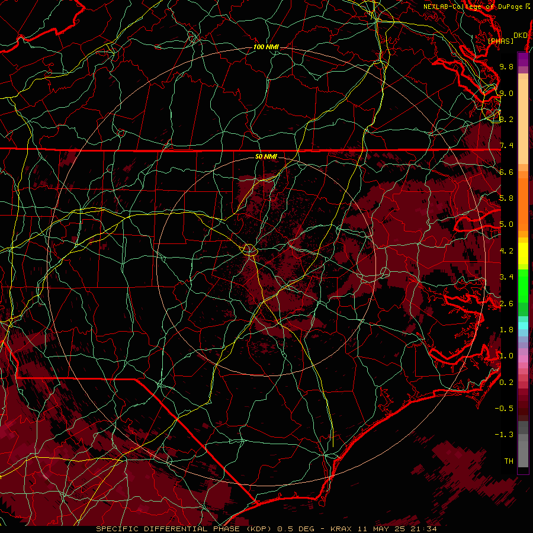Image resolution: width=533 pixels, height=533 pixels.
Task: Click the 3.4 scale value
Action: pyautogui.click(x=506, y=277)
